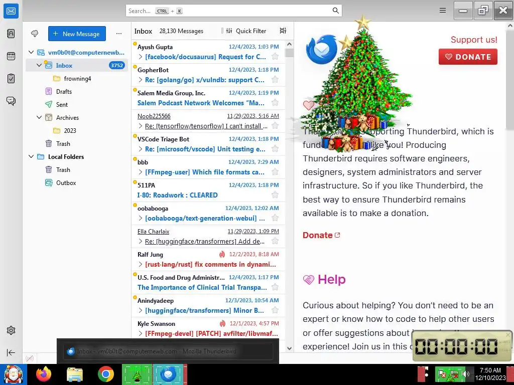514x385 pixels.
Task: Click the online status icon in status bar
Action: click(x=30, y=358)
